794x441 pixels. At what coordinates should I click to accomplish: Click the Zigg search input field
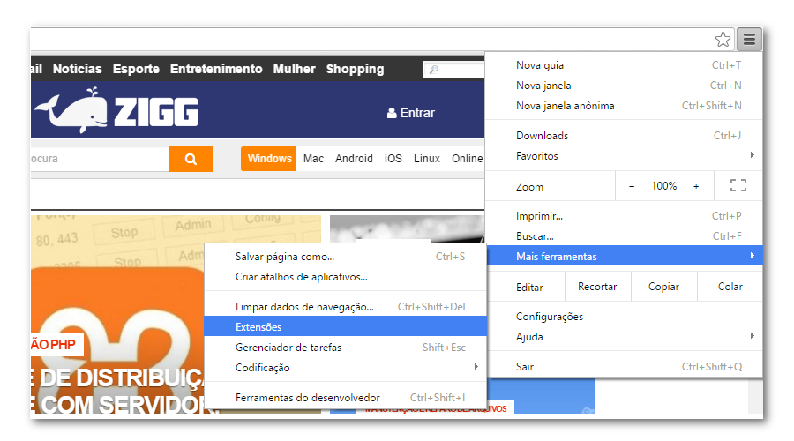point(100,159)
